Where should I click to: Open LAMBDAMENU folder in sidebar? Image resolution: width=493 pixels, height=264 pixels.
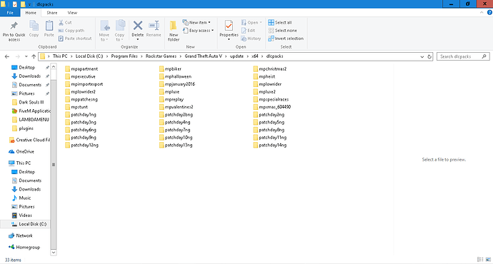[x=30, y=120]
